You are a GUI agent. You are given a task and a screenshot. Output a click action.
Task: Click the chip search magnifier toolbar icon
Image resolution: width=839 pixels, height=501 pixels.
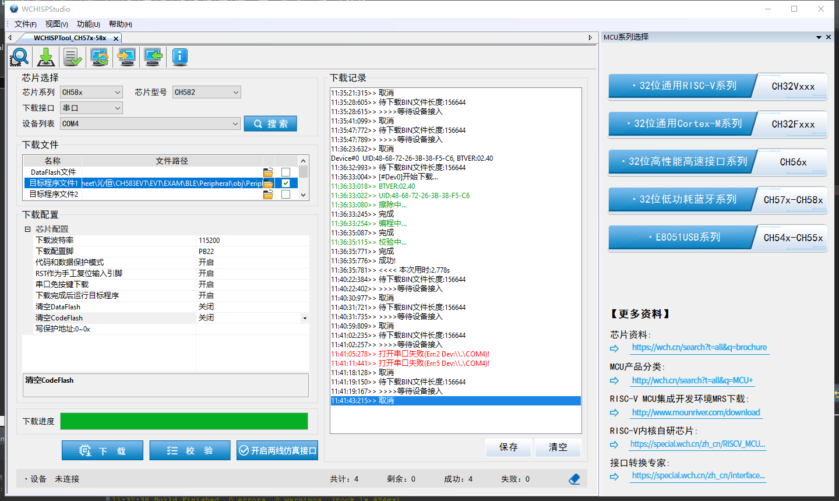tap(20, 57)
